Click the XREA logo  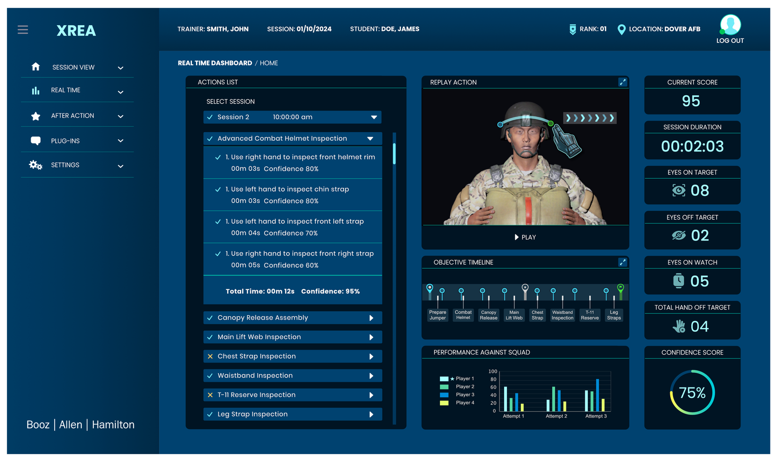click(76, 31)
